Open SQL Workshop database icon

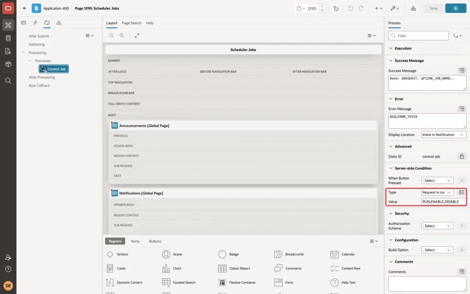(8, 38)
